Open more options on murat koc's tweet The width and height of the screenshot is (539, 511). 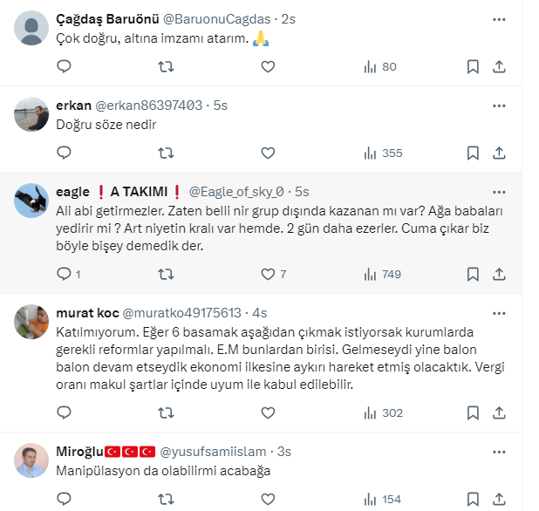(499, 312)
